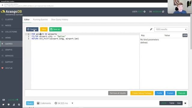
Task: Open the Twitter link icon
Action: point(3,105)
